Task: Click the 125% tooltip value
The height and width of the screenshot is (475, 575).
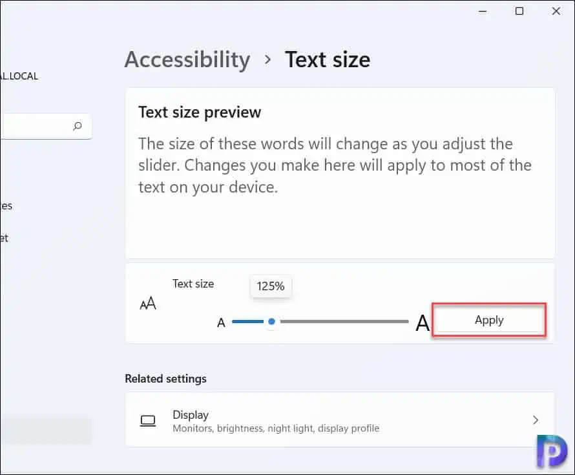Action: point(271,286)
